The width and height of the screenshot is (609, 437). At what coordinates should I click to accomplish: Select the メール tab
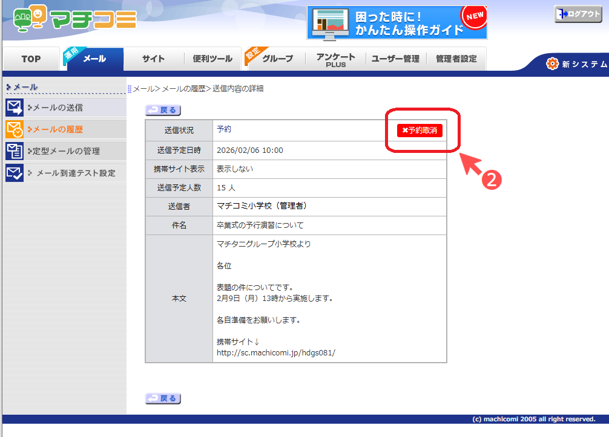[94, 59]
